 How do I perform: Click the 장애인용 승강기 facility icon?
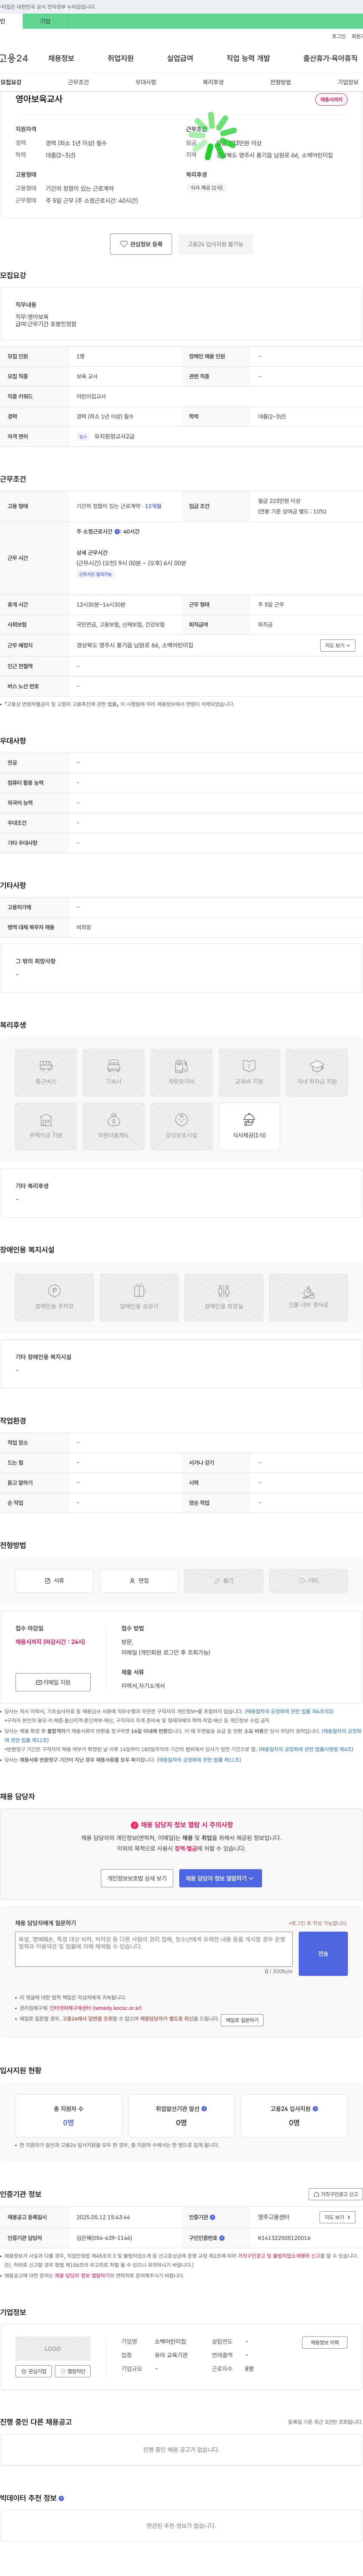[139, 1297]
